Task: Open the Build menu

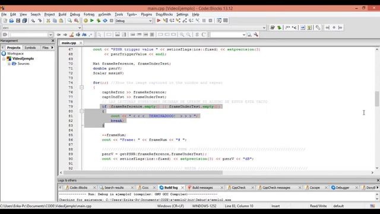Action: pos(62,14)
